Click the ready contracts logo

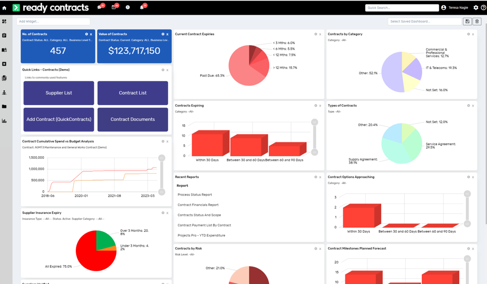click(x=51, y=8)
